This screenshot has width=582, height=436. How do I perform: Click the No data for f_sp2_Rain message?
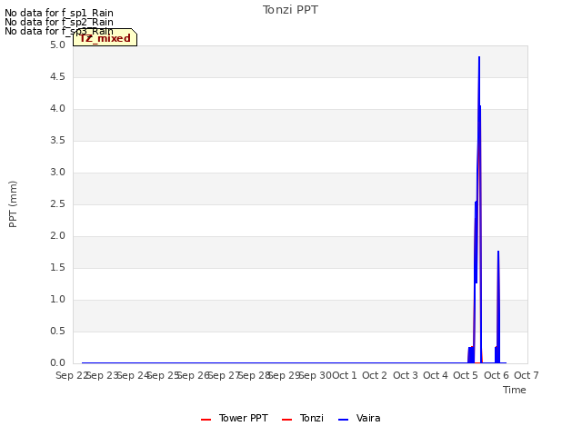coord(59,22)
